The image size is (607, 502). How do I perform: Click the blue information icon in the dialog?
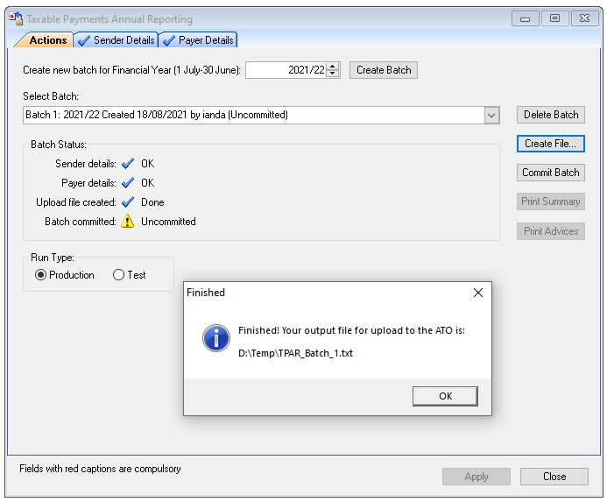coord(215,338)
